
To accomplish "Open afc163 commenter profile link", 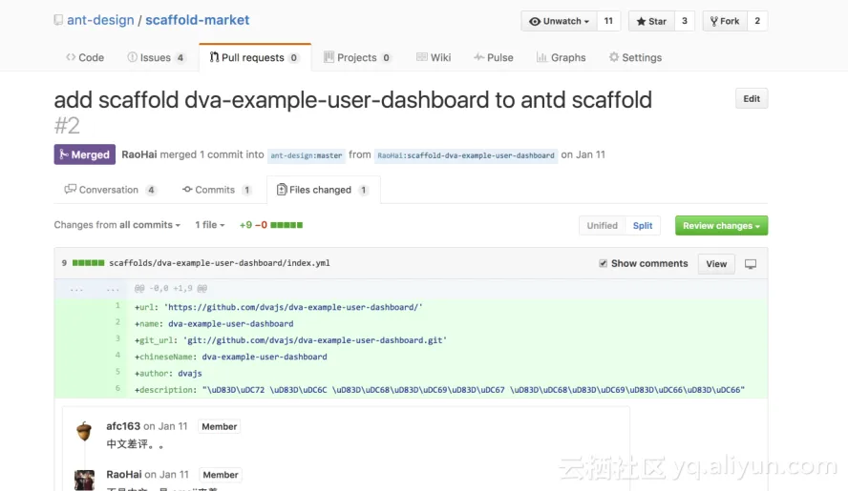I will point(123,426).
